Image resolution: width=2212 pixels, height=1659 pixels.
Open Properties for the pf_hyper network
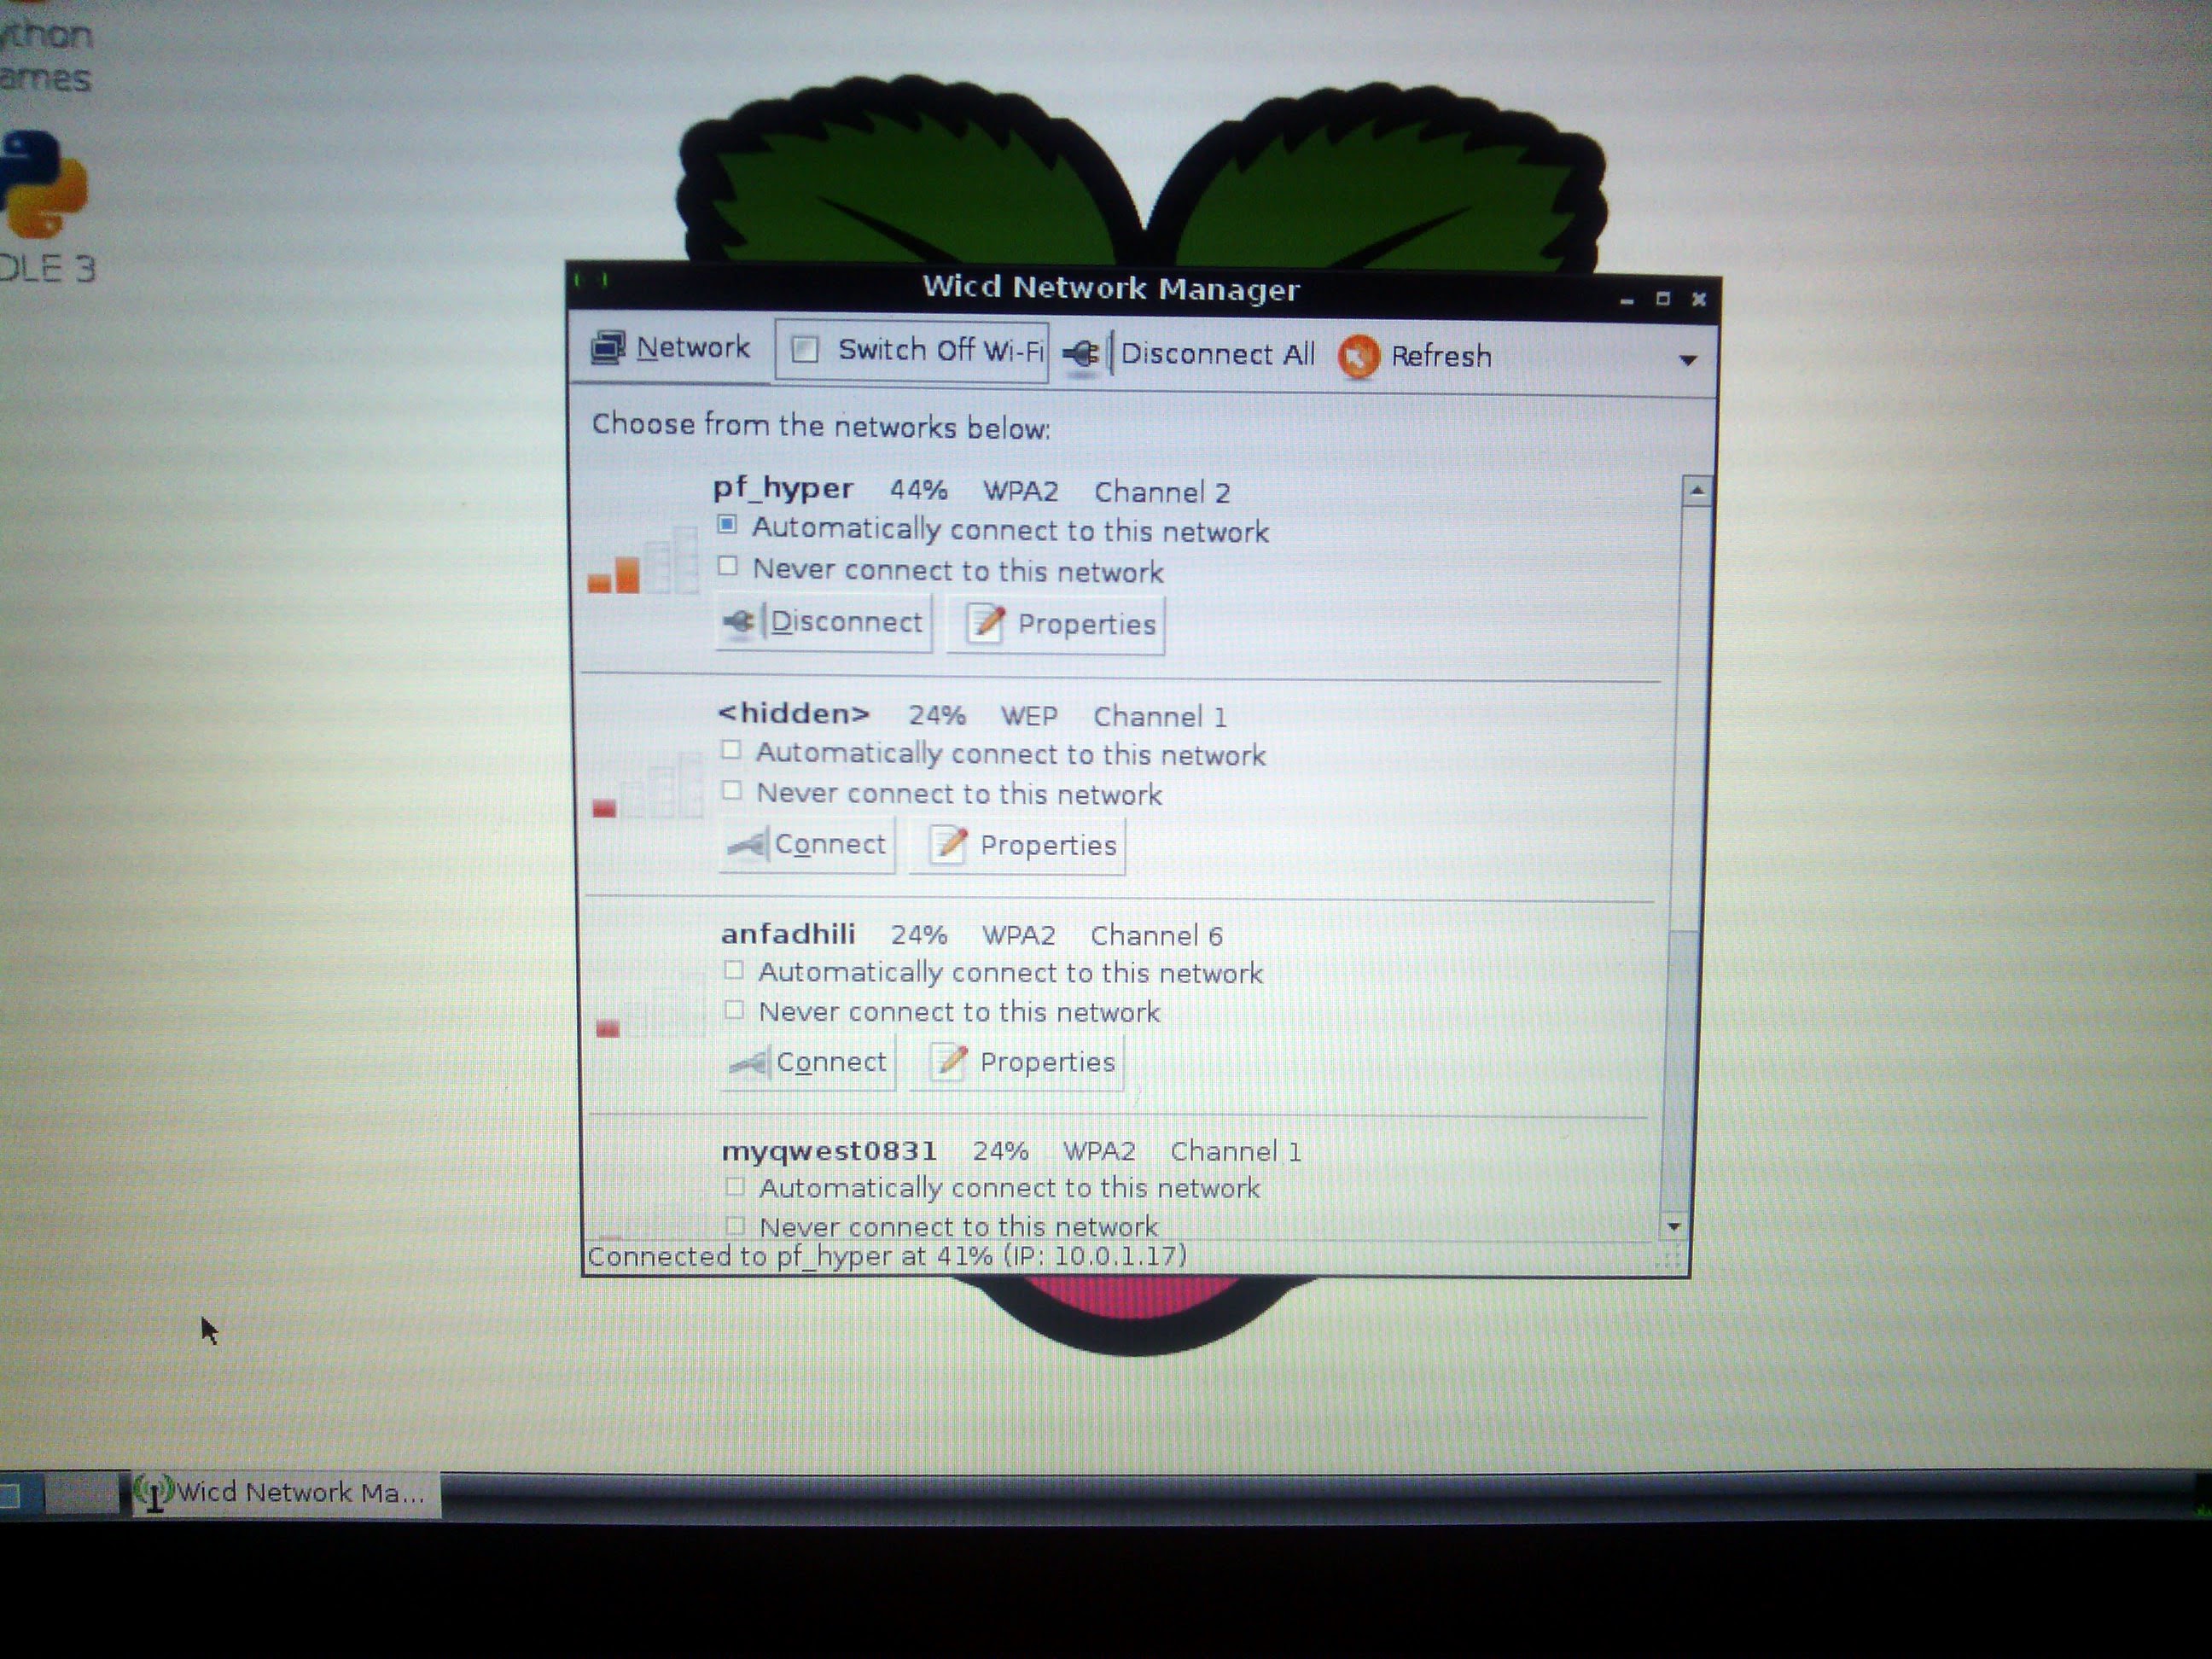click(x=1056, y=624)
